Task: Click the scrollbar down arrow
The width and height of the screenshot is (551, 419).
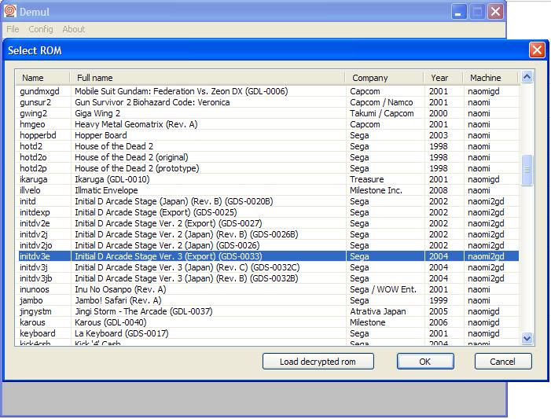Action: pos(527,338)
